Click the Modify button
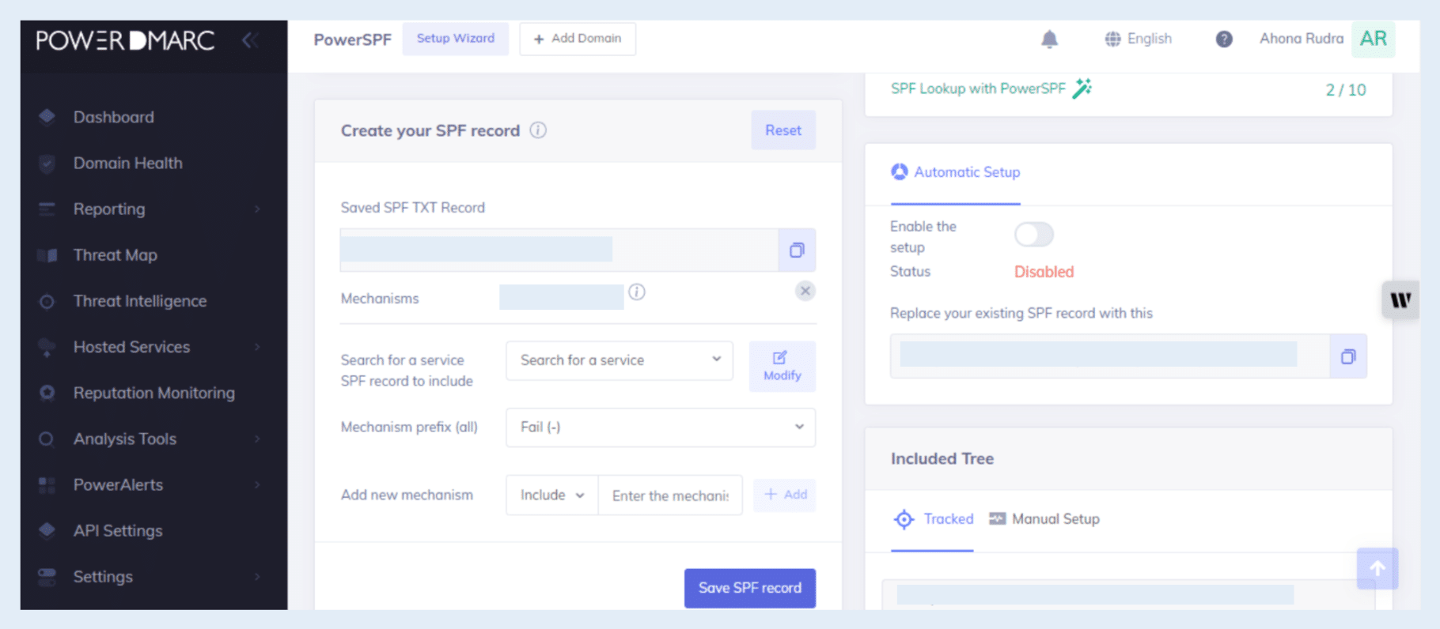The width and height of the screenshot is (1440, 629). point(783,367)
